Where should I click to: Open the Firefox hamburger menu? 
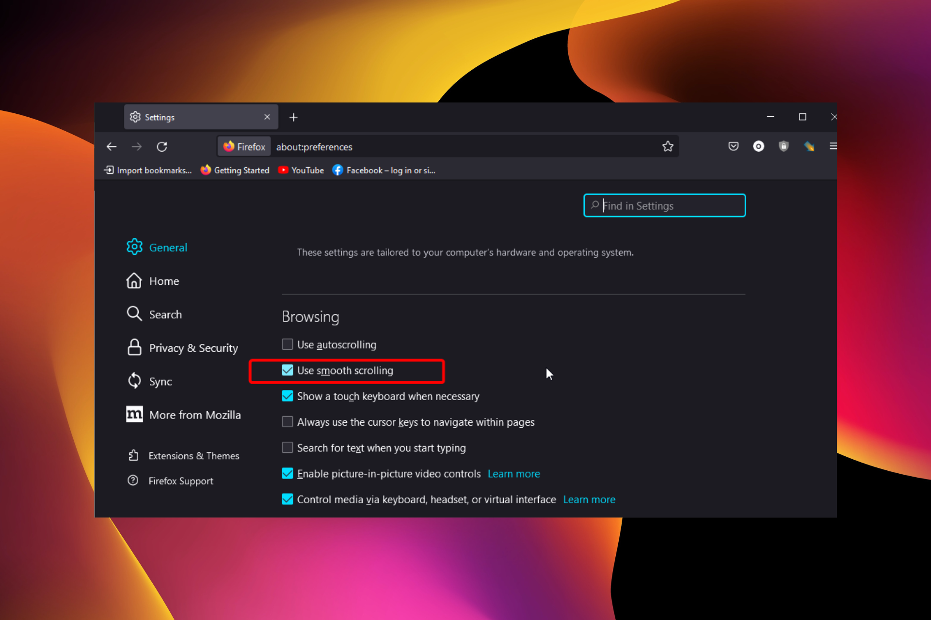[833, 146]
